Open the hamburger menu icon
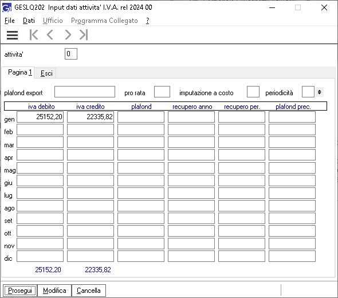Image resolution: width=338 pixels, height=298 pixels. (x=12, y=35)
